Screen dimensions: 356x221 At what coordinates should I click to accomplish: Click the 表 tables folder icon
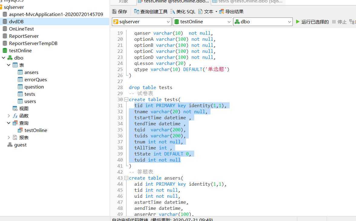tap(15, 65)
